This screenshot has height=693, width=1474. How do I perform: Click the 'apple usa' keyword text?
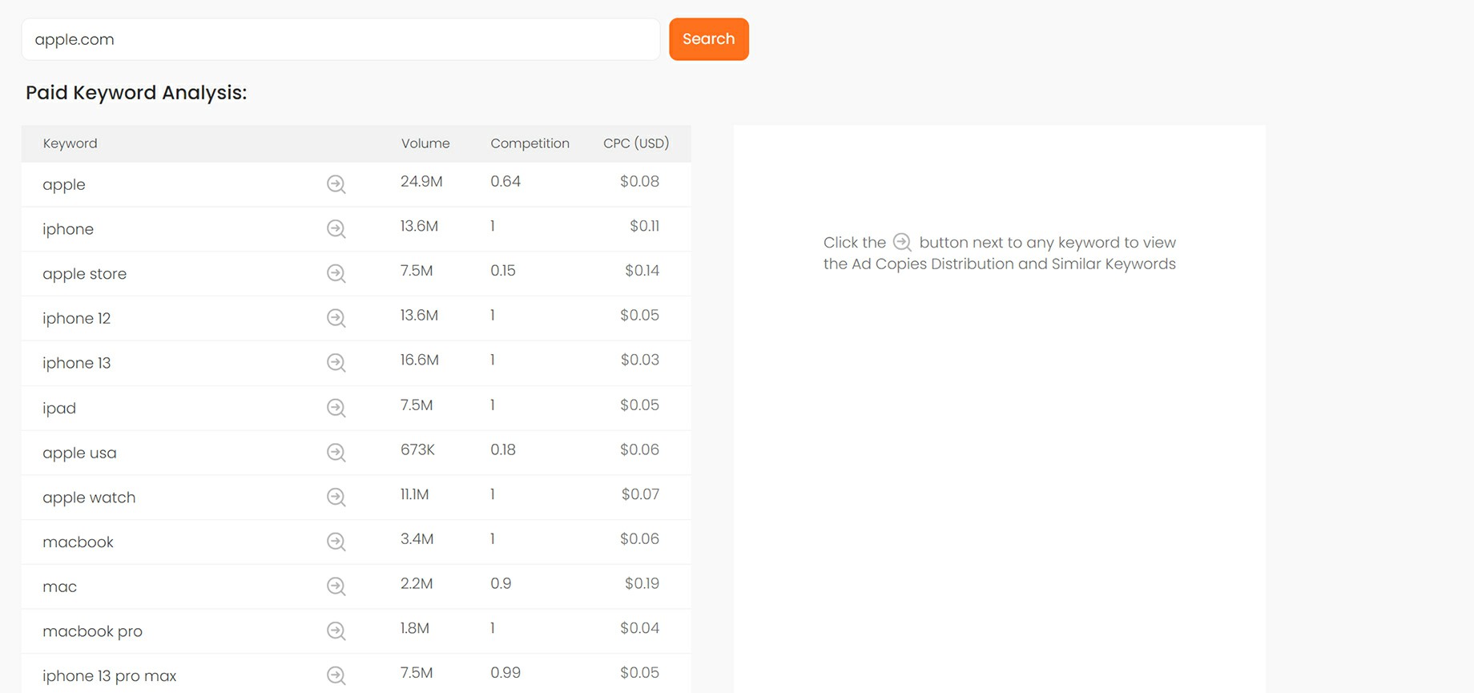(79, 453)
